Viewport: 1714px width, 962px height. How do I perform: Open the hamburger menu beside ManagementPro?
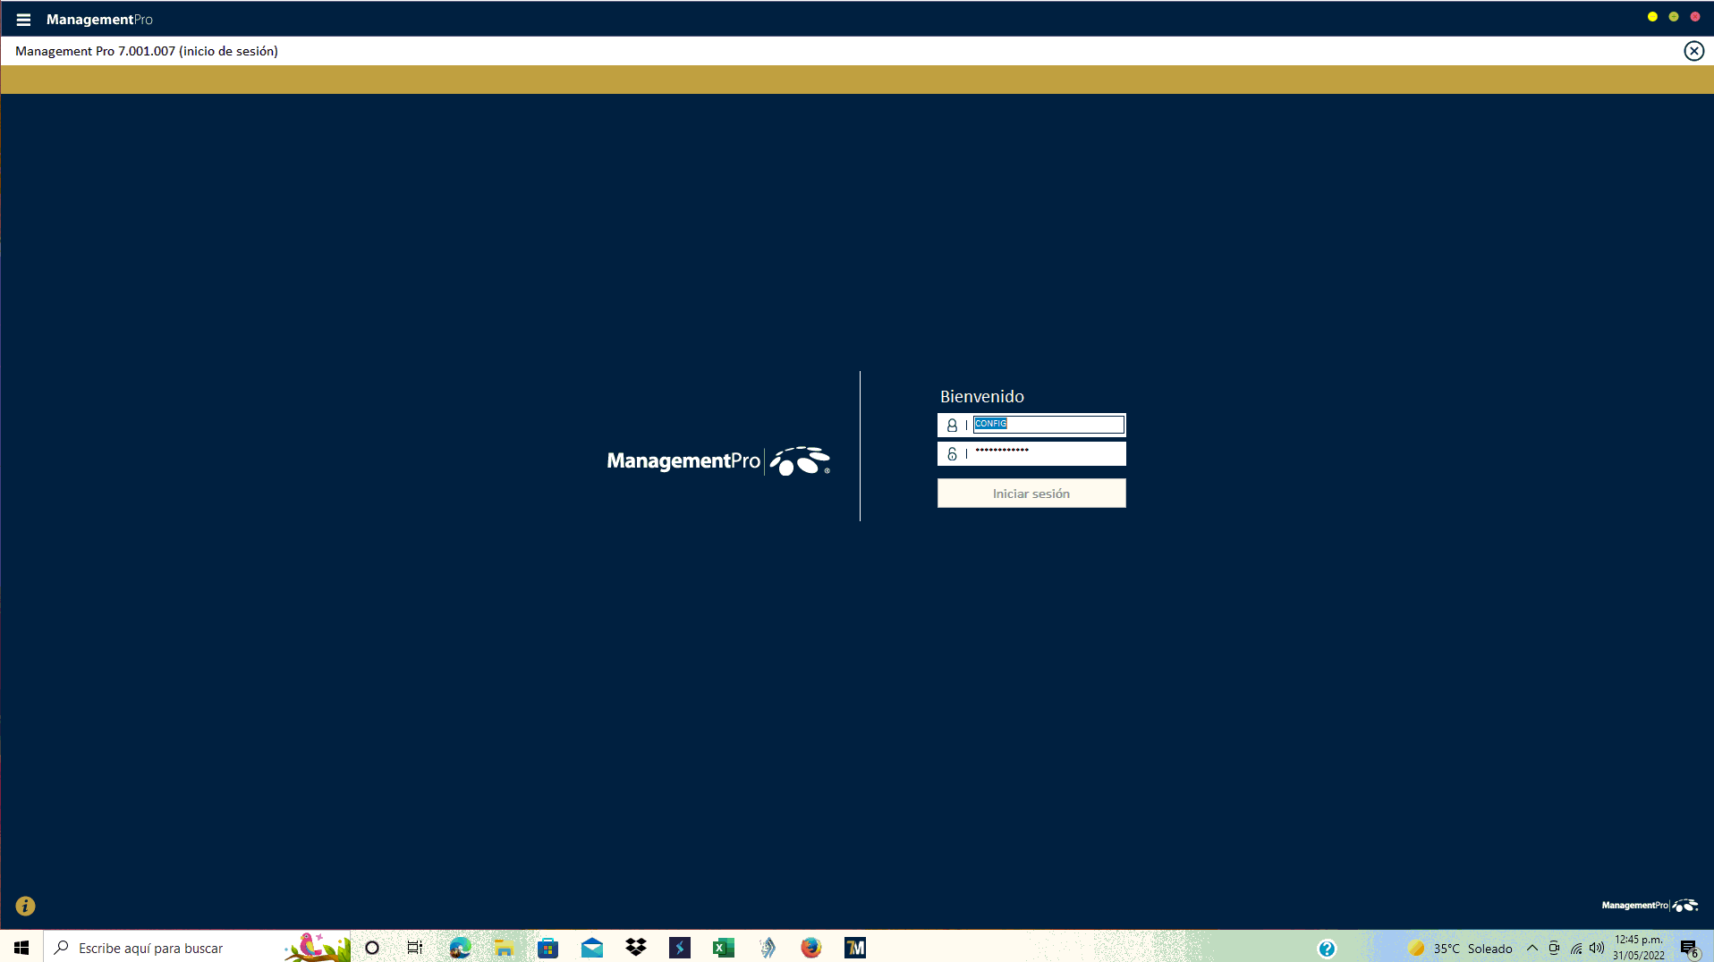coord(23,19)
